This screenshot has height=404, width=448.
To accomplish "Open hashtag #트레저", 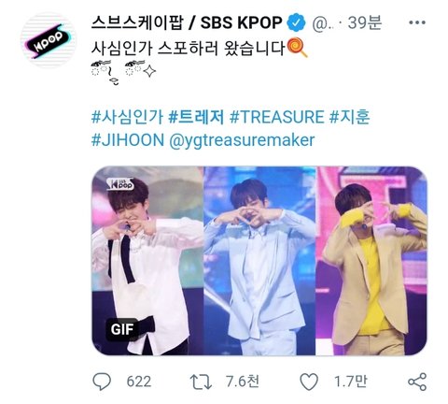I will point(196,117).
